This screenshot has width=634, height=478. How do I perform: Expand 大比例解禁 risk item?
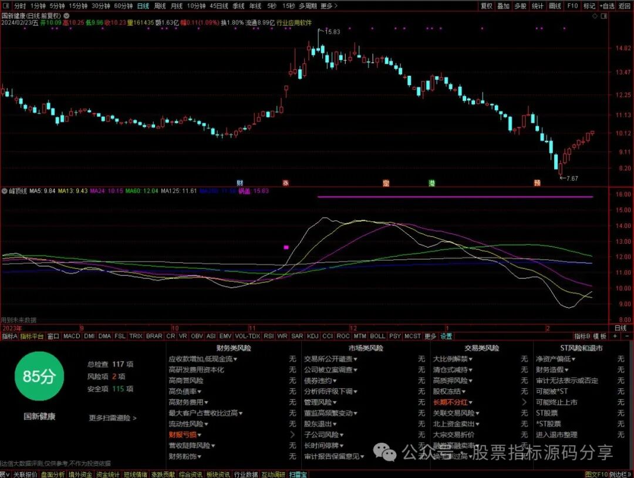tap(453, 359)
